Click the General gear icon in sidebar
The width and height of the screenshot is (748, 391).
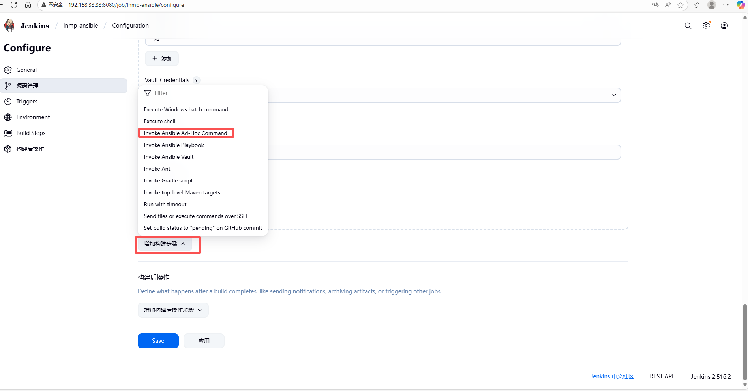[x=8, y=70]
